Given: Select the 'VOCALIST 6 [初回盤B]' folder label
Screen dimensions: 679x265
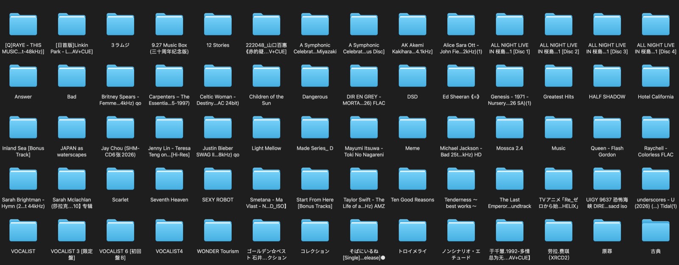Looking at the screenshot, I should [x=121, y=254].
